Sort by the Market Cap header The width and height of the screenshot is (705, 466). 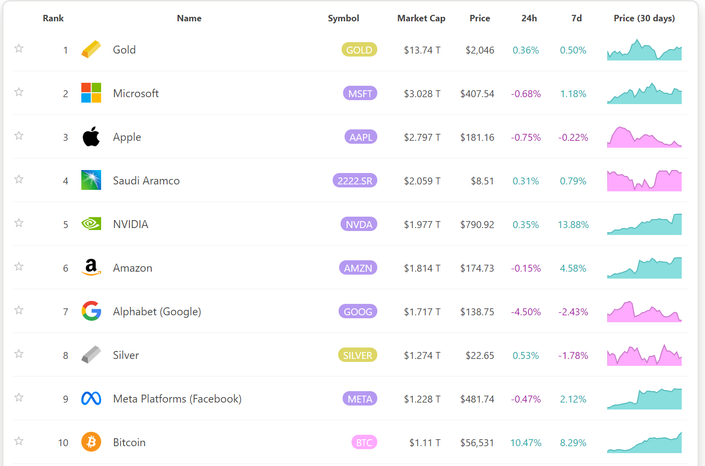(421, 18)
